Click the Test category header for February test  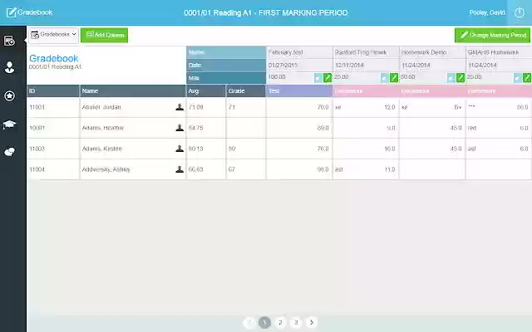(299, 90)
